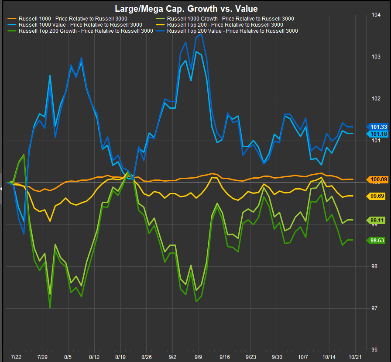The height and width of the screenshot is (362, 391).
Task: Click the 102 y-axis label
Action: [376, 99]
